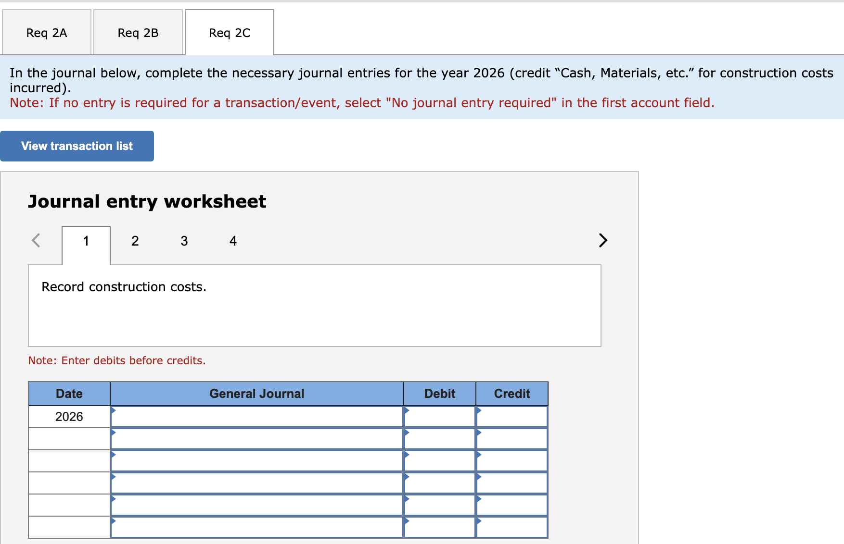844x544 pixels.
Task: Click fourth row Debit field
Action: [x=440, y=483]
